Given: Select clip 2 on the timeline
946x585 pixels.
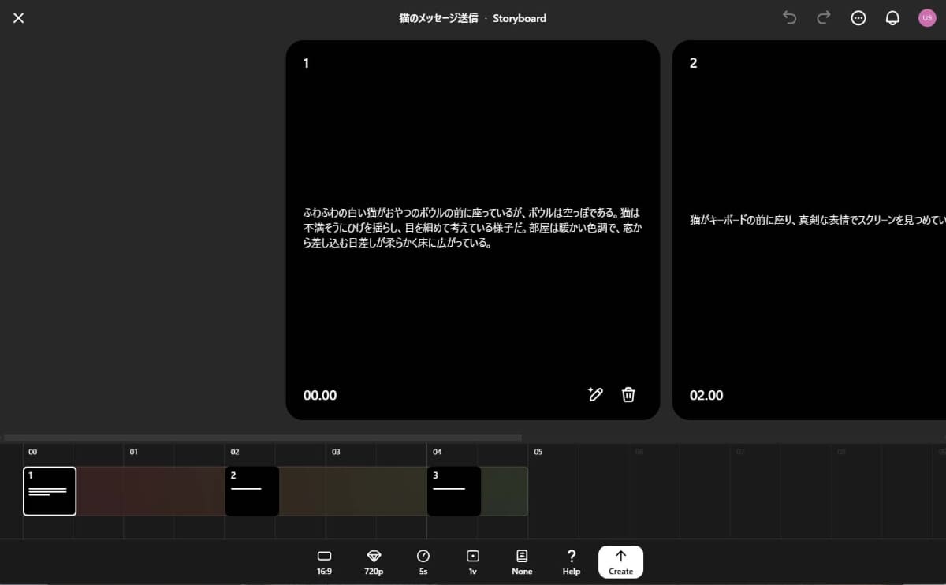Looking at the screenshot, I should (251, 490).
